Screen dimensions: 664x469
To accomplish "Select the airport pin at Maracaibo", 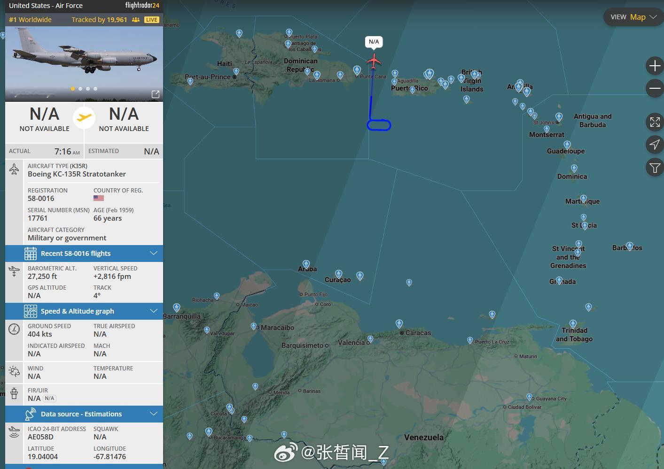I will pyautogui.click(x=254, y=326).
